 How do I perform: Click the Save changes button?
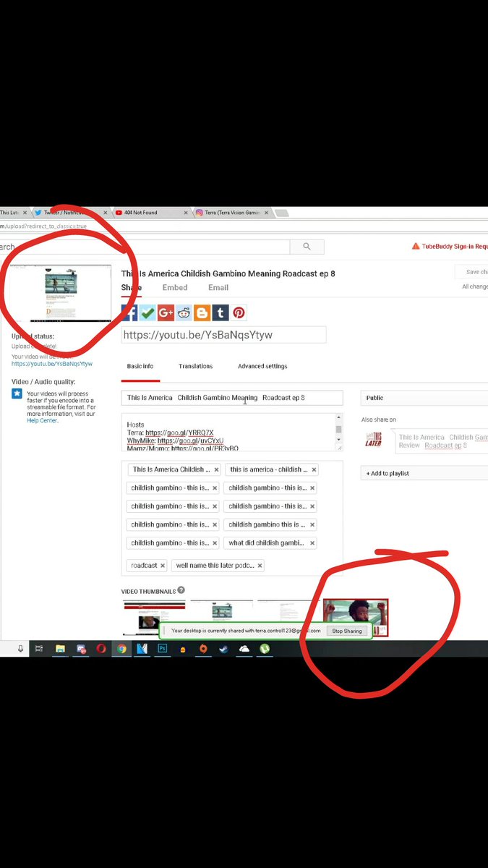(471, 272)
